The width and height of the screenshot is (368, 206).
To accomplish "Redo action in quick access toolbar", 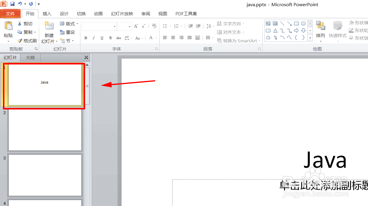I will point(31,4).
